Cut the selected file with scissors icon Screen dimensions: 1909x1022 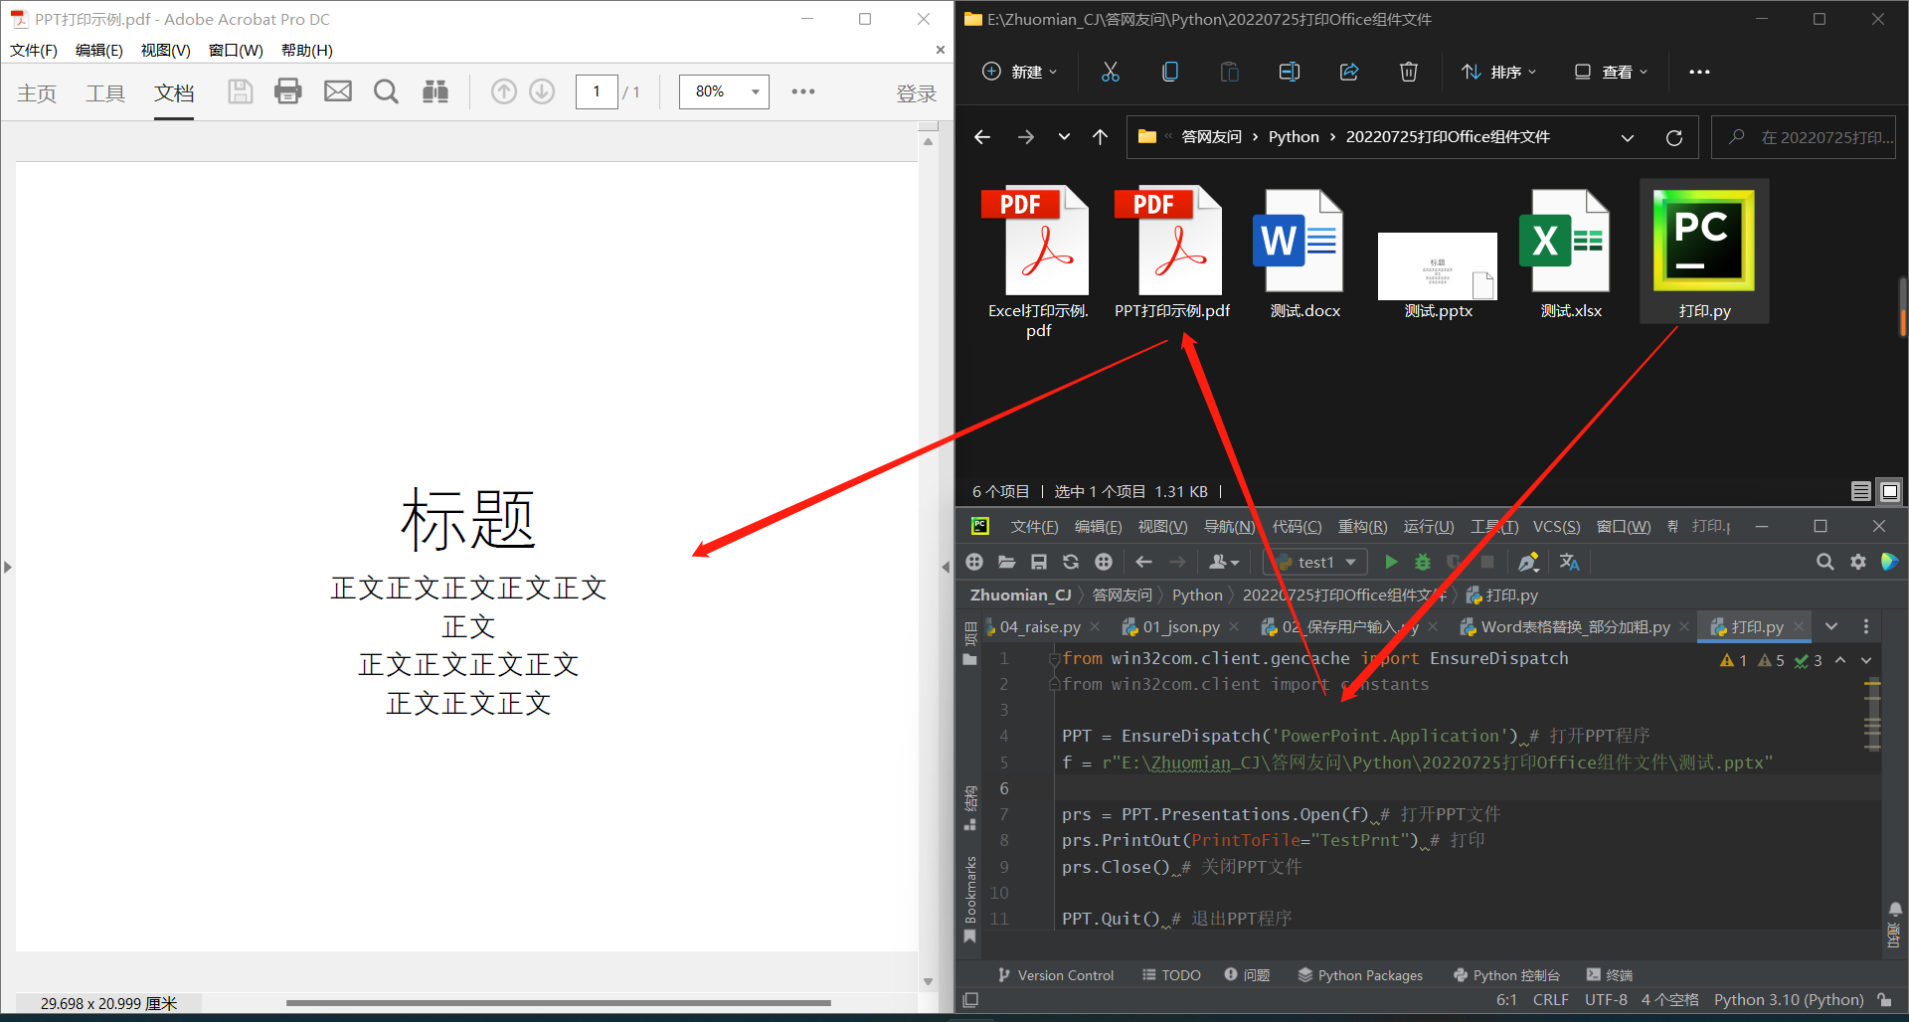1111,71
